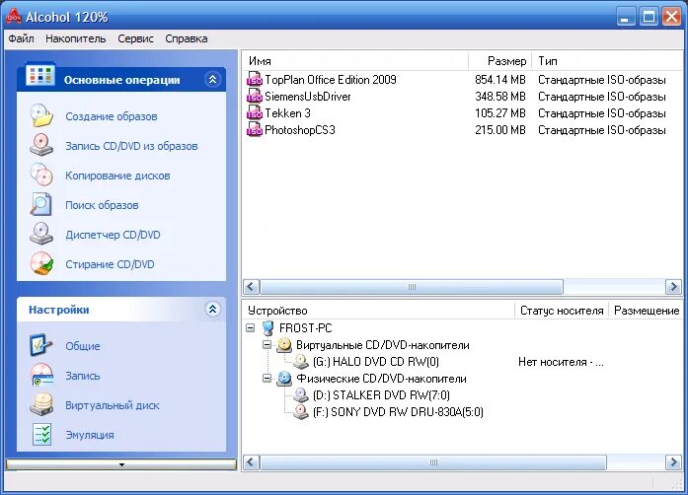Open Создание образов
This screenshot has width=688, height=495.
pos(111,116)
